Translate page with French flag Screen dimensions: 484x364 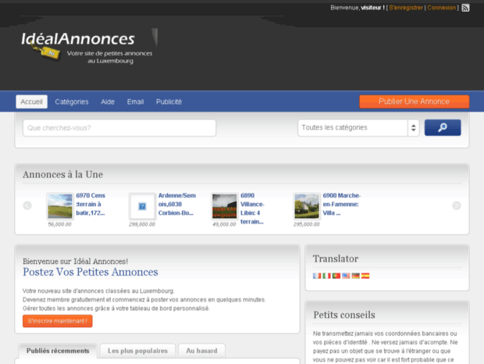(x=317, y=276)
